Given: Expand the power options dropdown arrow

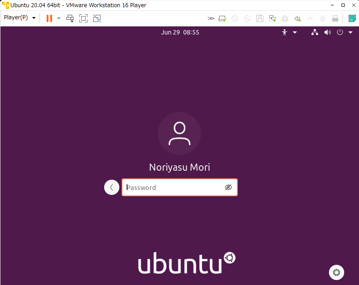Looking at the screenshot, I should pos(59,18).
